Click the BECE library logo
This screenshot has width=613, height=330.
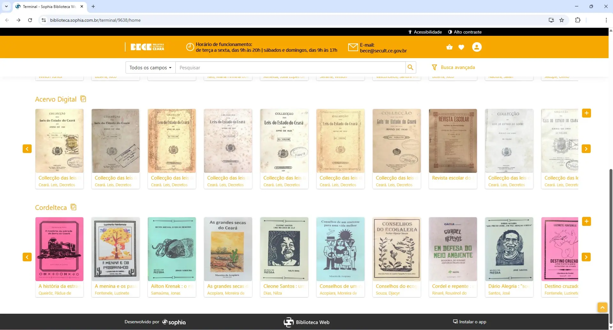pos(147,47)
